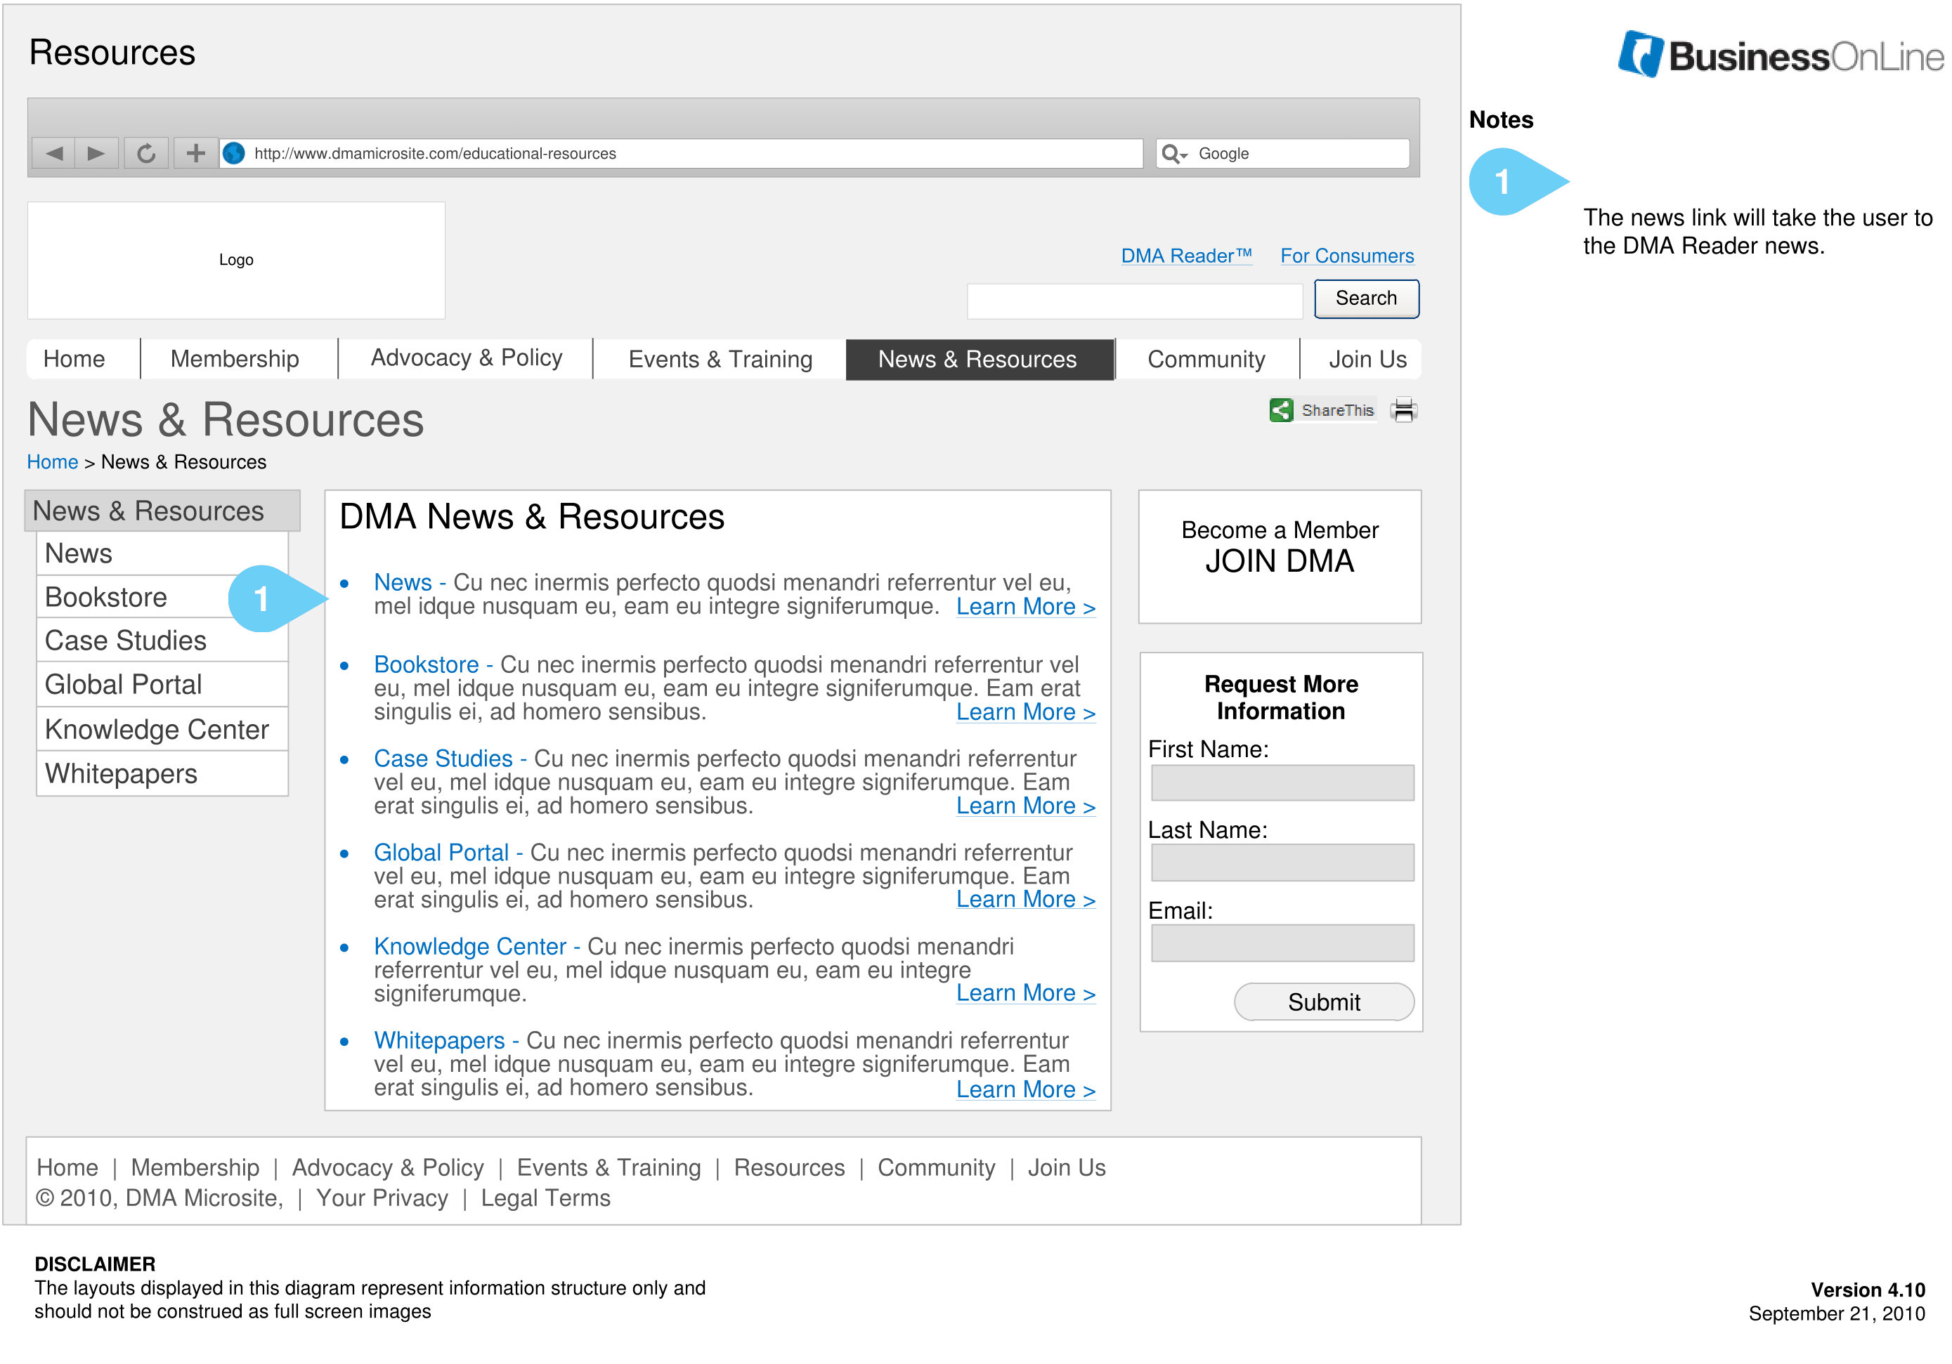Image resolution: width=1952 pixels, height=1364 pixels.
Task: Click the ShareThis label
Action: coord(1336,410)
